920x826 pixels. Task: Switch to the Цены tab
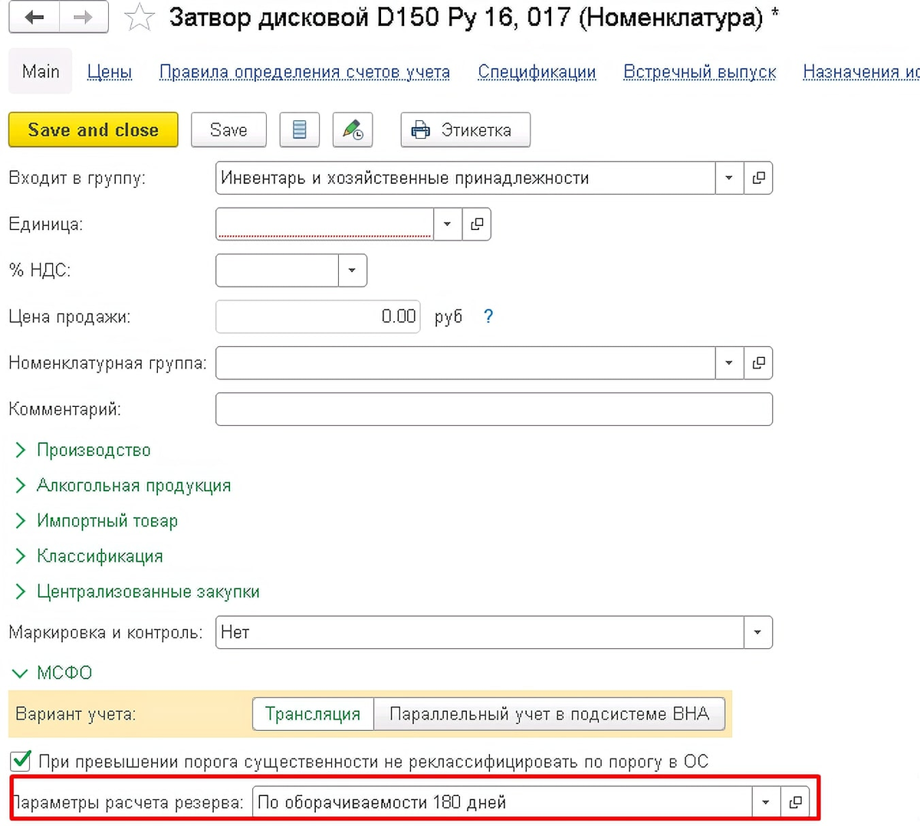(109, 71)
